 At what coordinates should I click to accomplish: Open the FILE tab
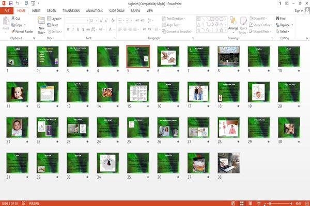7,11
